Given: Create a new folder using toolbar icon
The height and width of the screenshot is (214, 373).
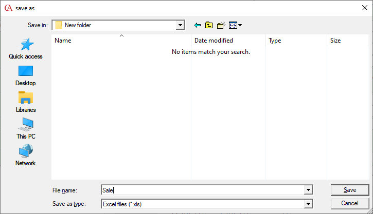Looking at the screenshot, I should click(x=221, y=25).
